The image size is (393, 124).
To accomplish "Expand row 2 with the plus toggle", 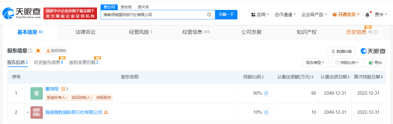I will coord(28,112).
